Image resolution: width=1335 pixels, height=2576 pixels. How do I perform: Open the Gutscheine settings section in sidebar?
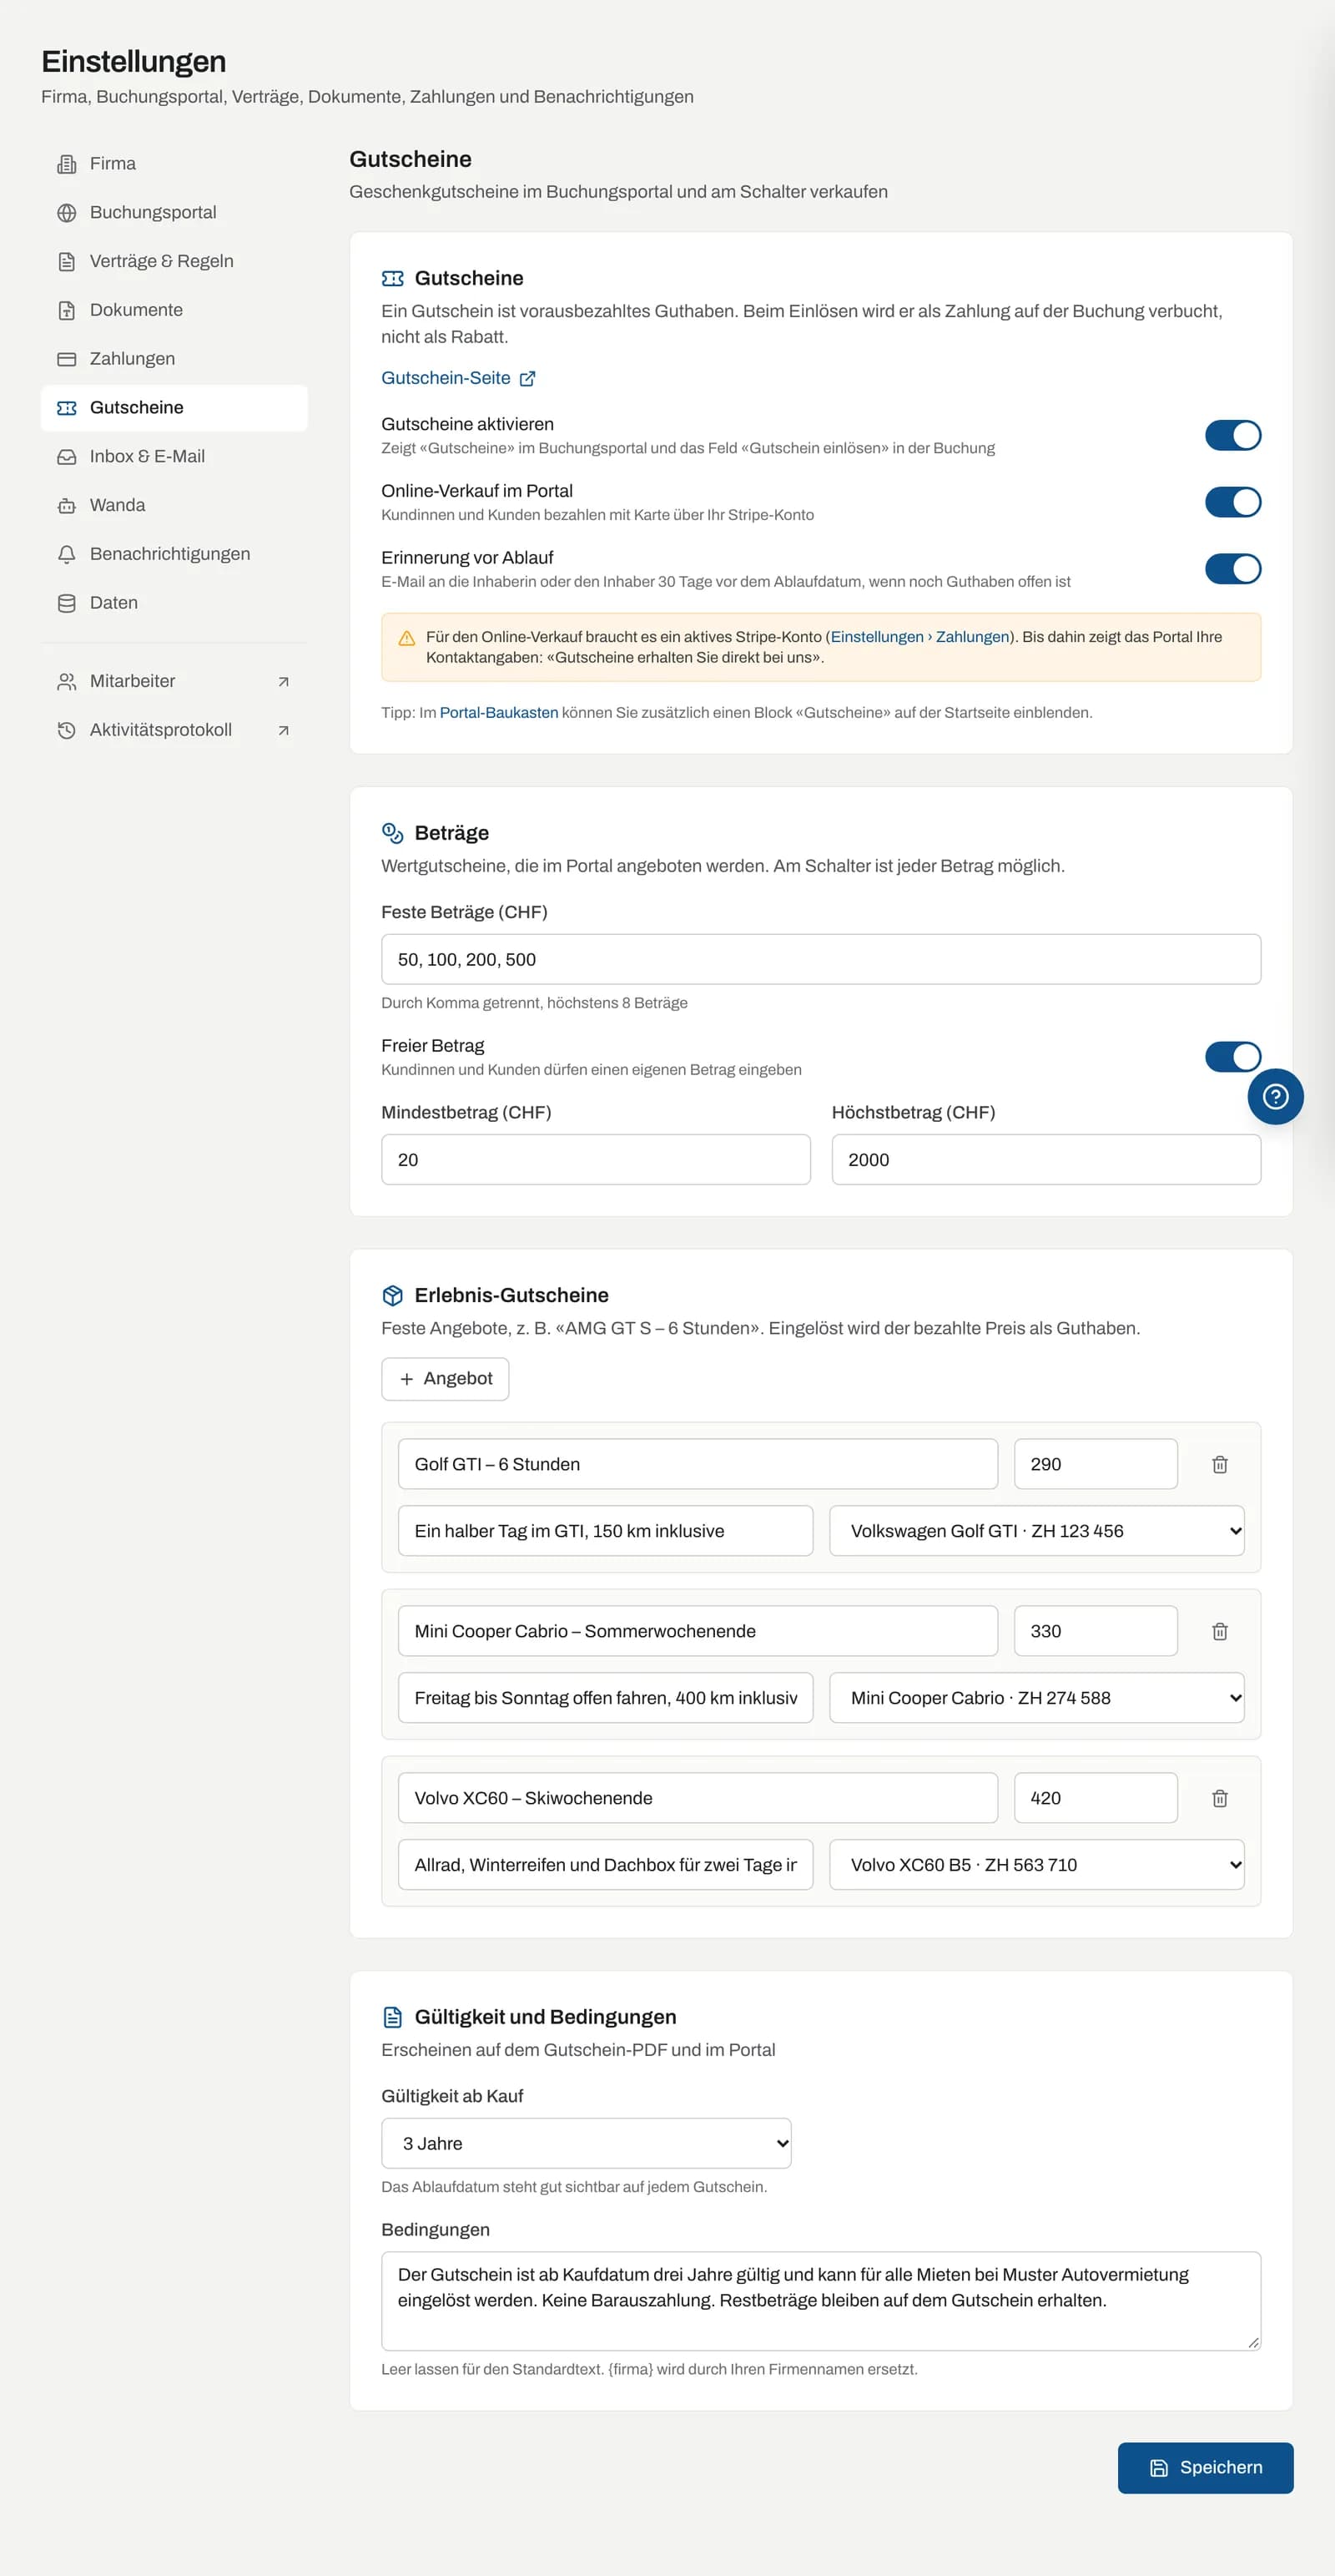[174, 408]
